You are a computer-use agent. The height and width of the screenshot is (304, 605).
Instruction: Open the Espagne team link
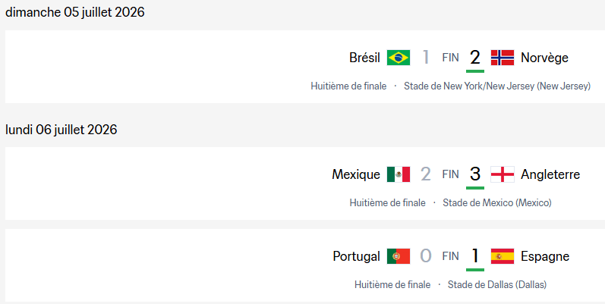[545, 256]
